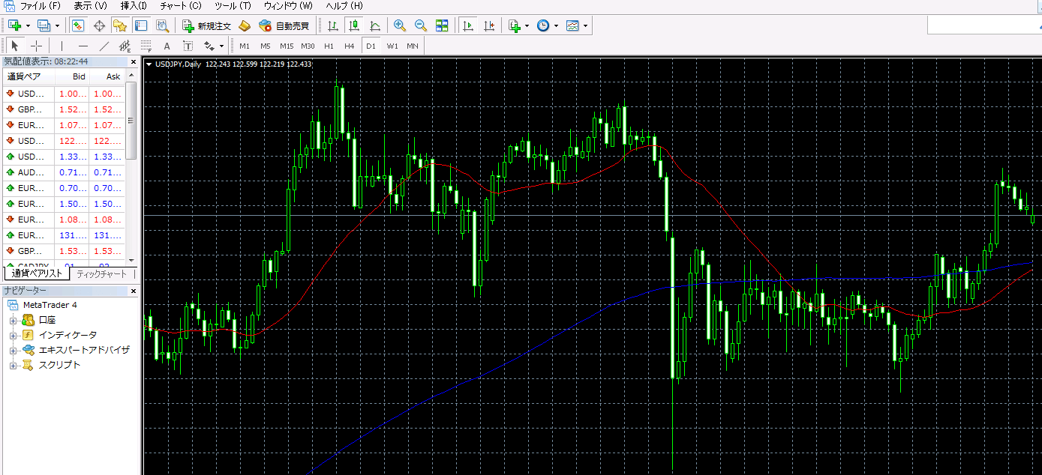Select the Fibonacci retracement tool
Viewport: 1042px width, 475px height.
pyautogui.click(x=146, y=46)
